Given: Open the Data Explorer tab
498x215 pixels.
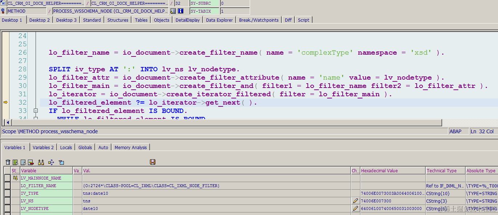Looking at the screenshot, I should click(x=220, y=20).
